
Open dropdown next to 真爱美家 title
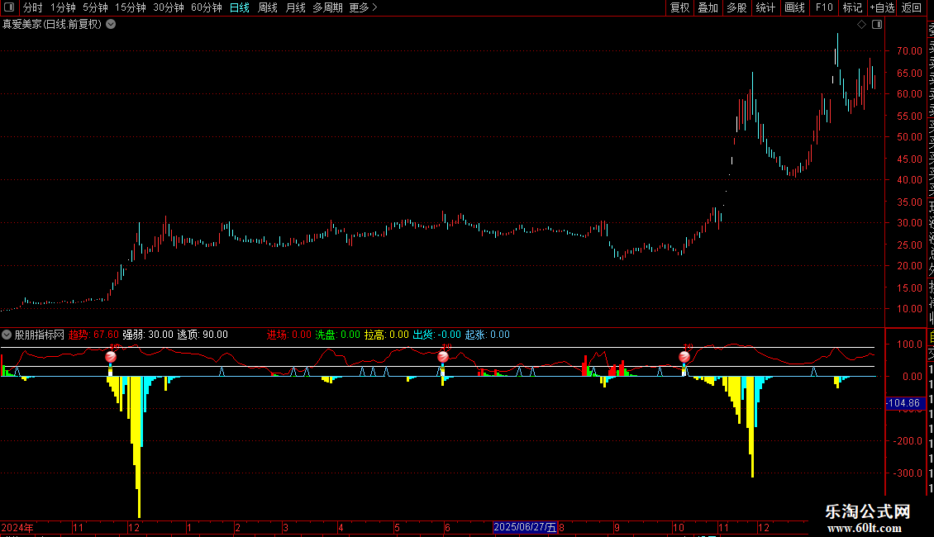(111, 25)
